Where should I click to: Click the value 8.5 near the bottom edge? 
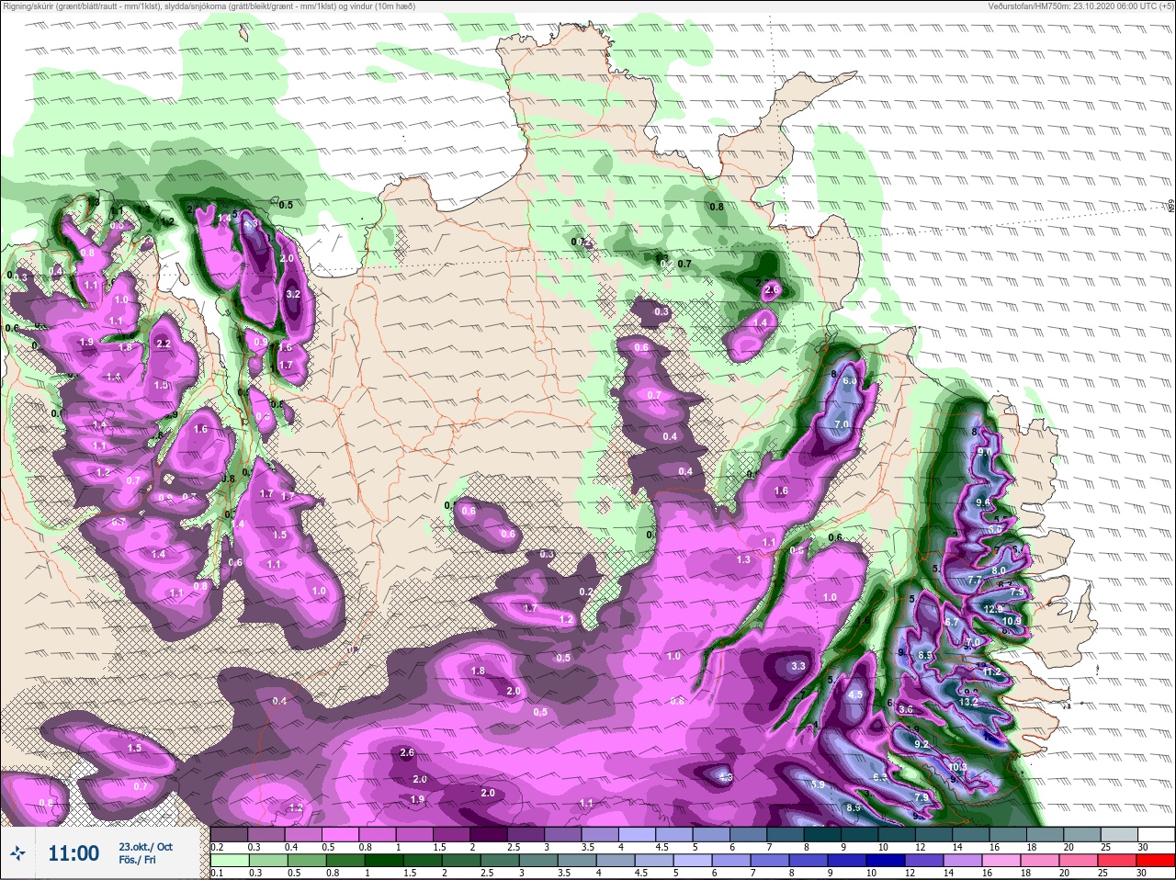tap(853, 807)
